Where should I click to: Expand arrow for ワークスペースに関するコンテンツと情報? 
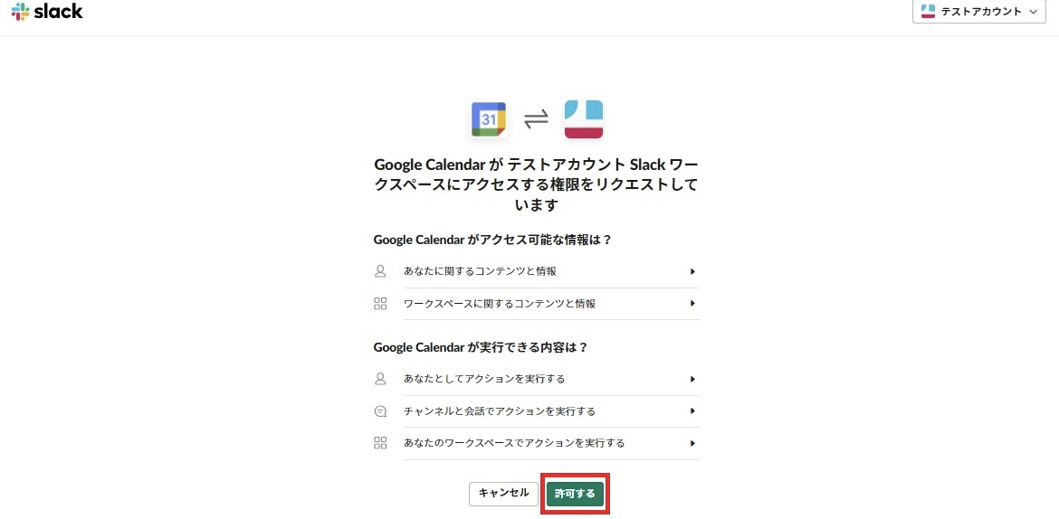(692, 304)
